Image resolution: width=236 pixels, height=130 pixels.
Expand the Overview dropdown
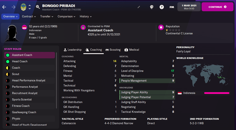click(10, 16)
